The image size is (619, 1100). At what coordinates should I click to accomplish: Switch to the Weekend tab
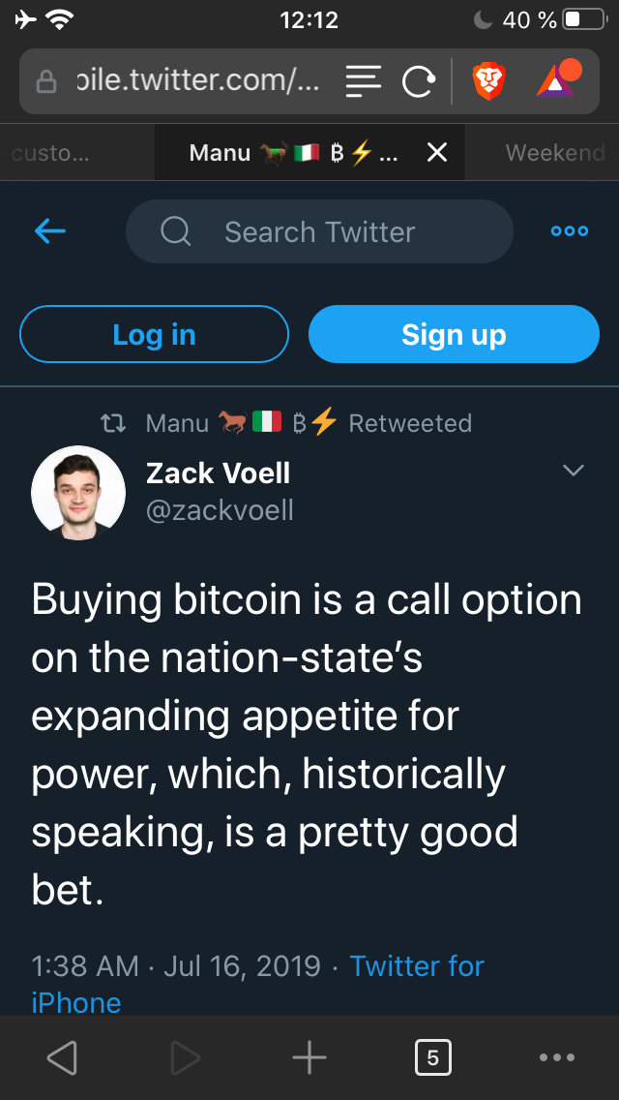click(x=555, y=152)
